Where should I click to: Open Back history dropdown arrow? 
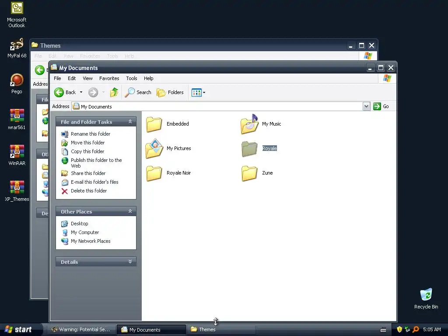[81, 92]
